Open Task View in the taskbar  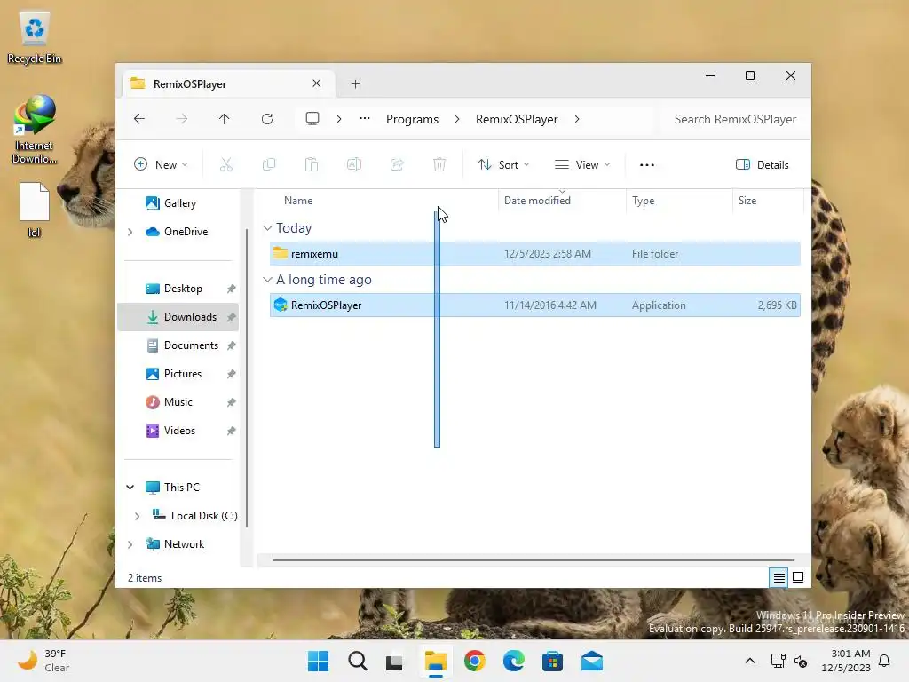[x=395, y=661]
